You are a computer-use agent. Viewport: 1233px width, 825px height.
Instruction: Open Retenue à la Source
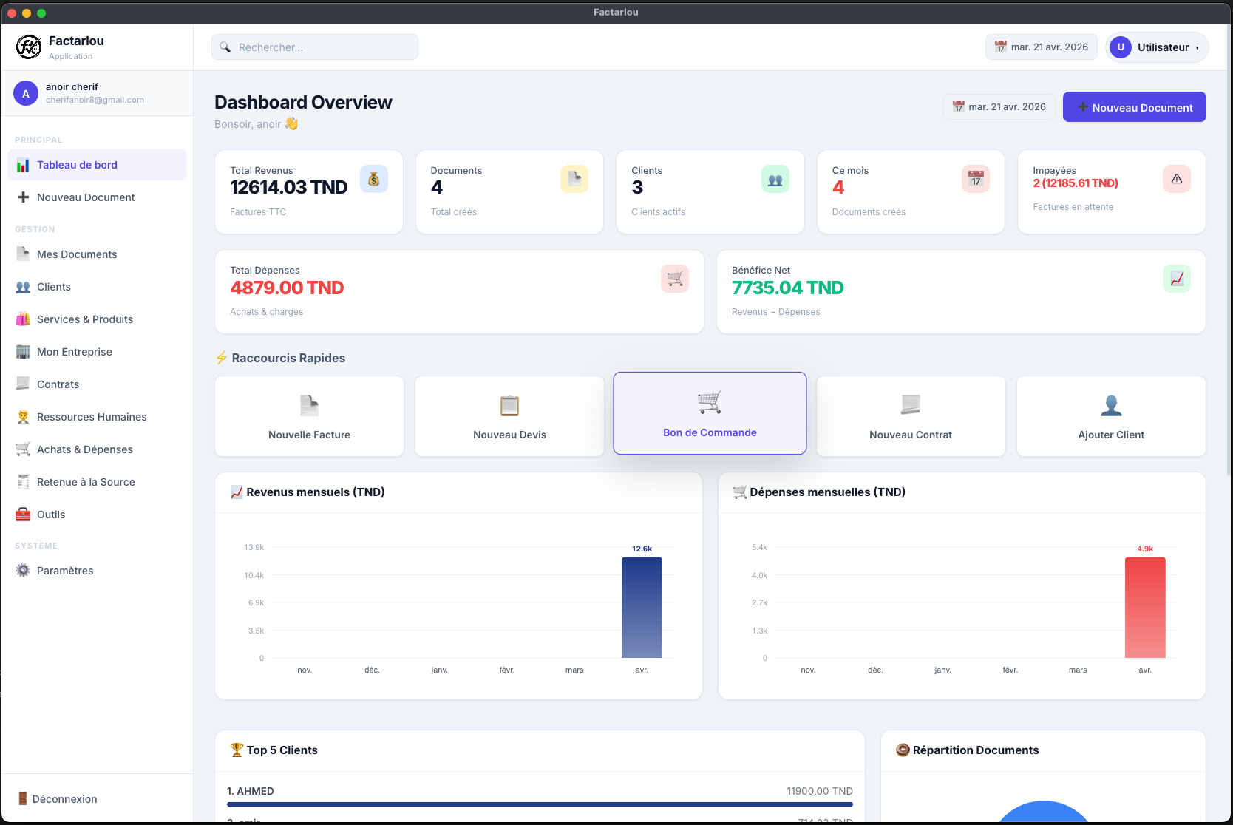86,481
